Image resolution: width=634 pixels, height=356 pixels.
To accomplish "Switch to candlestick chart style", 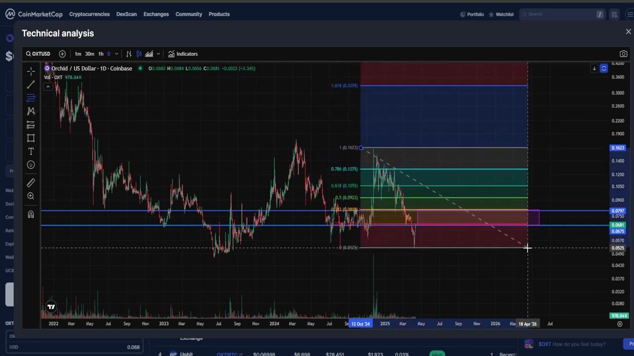I will tap(139, 54).
